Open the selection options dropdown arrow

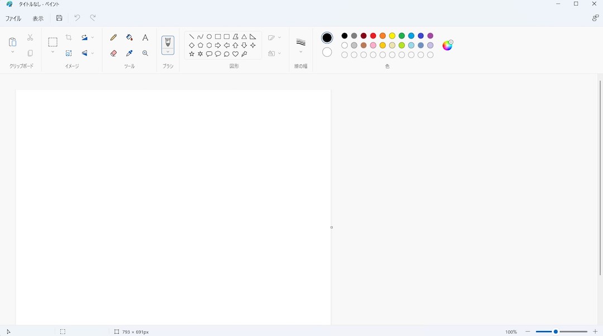(52, 52)
